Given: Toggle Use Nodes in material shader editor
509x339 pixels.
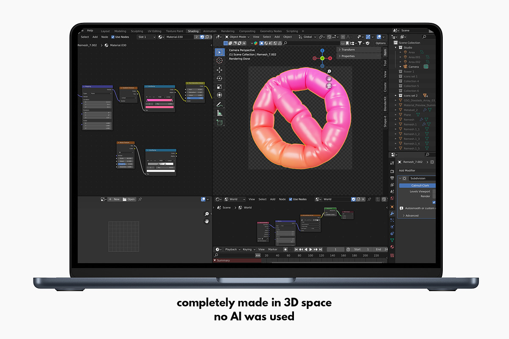Looking at the screenshot, I should [113, 37].
